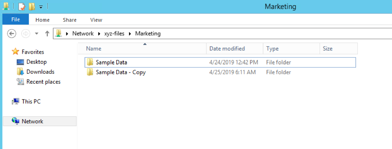Click the This PC computer icon
Viewport: 392px width, 149px height.
[x=16, y=101]
